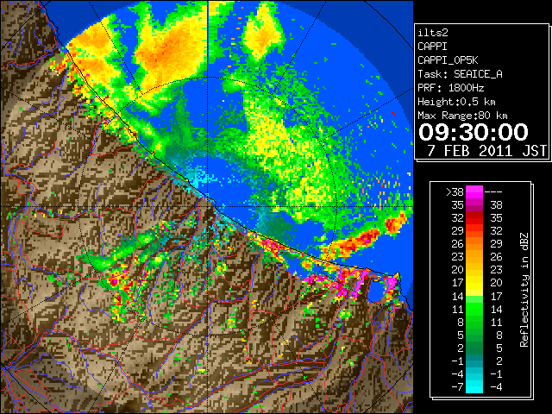Click the "-7" legend value
This screenshot has height=414, width=552.
[457, 387]
